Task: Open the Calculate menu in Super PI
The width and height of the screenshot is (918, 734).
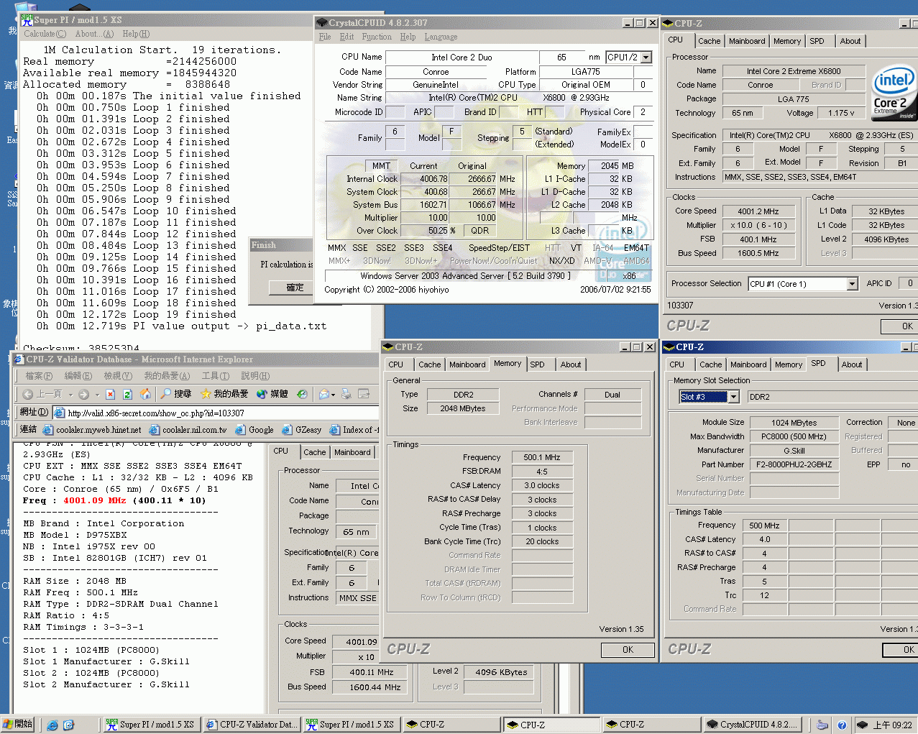Action: (45, 34)
